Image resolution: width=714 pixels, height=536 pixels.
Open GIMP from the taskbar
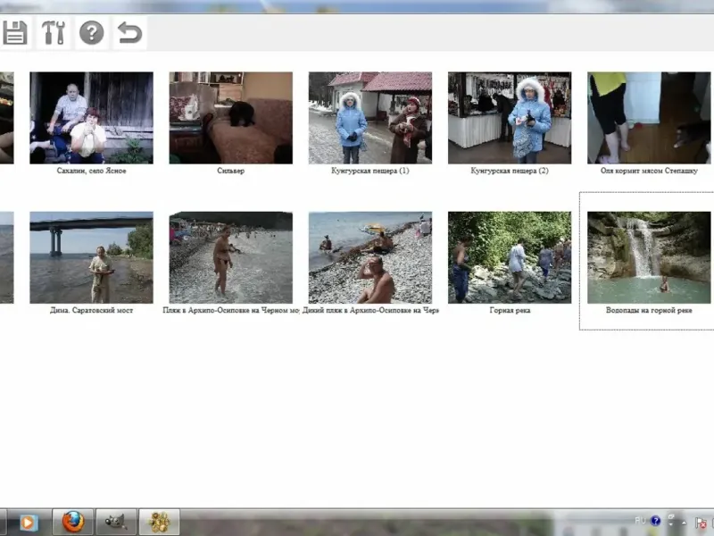click(116, 522)
